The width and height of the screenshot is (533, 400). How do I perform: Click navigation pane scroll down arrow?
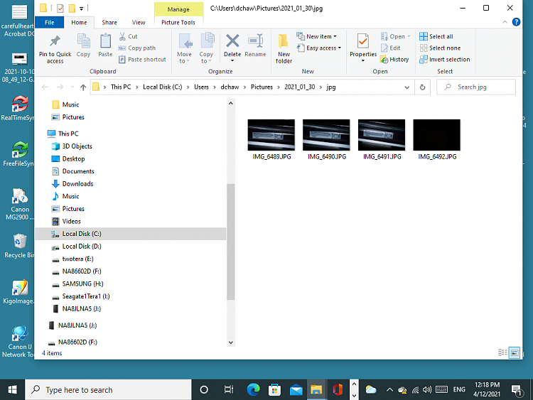point(231,342)
